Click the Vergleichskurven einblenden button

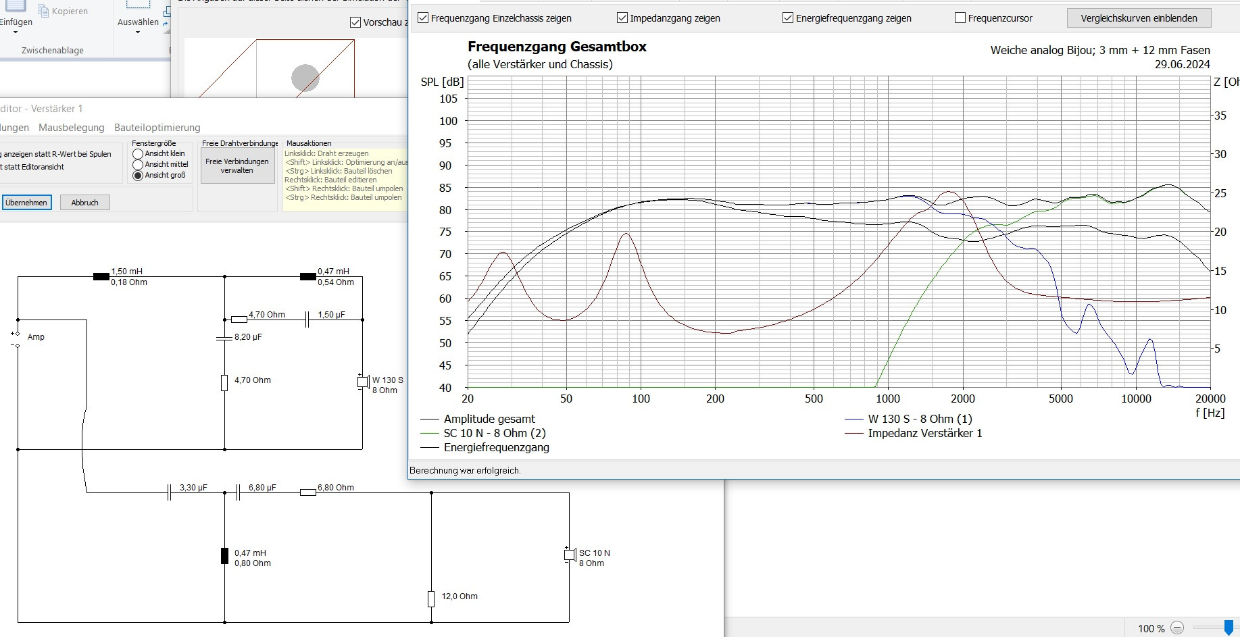pos(1139,18)
